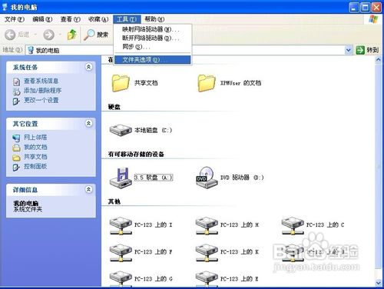Click the 共享文档 sidebar icon
This screenshot has width=384, height=289.
point(16,158)
